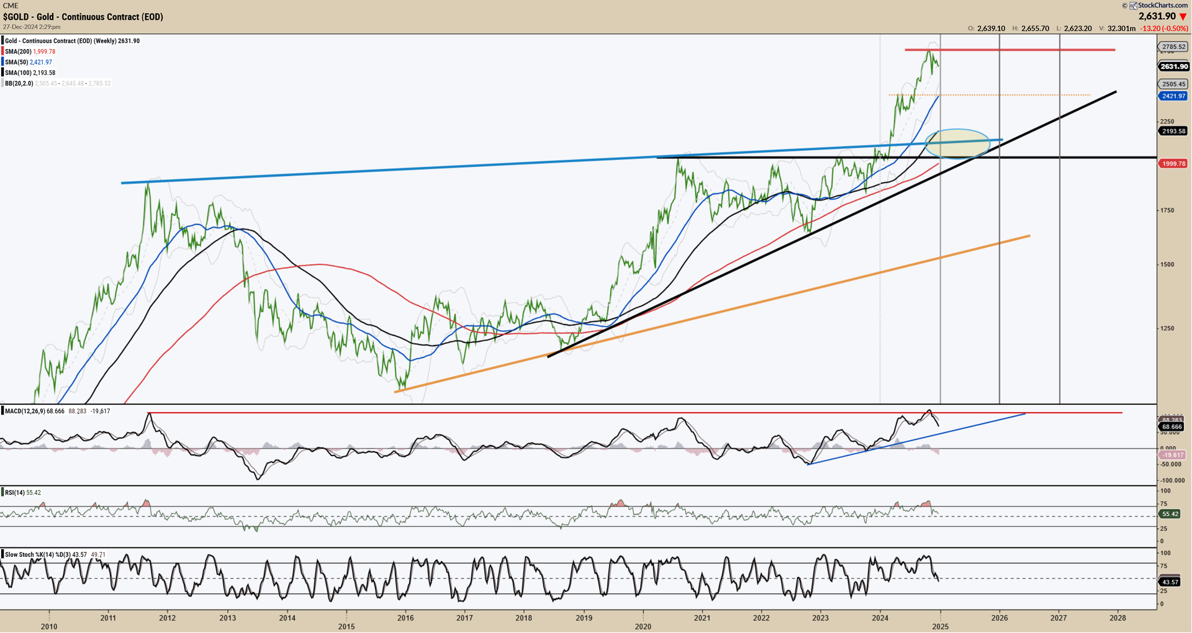The height and width of the screenshot is (633, 1192).
Task: Click the last price "2,631.90" in header
Action: (x=1157, y=17)
